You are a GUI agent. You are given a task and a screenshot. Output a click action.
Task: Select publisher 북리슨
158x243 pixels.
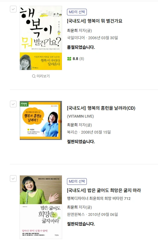pos(72,132)
